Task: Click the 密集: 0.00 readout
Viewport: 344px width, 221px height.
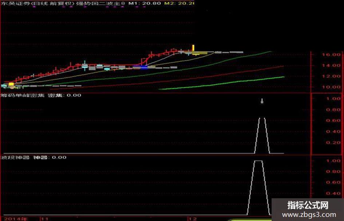Action: click(x=65, y=95)
